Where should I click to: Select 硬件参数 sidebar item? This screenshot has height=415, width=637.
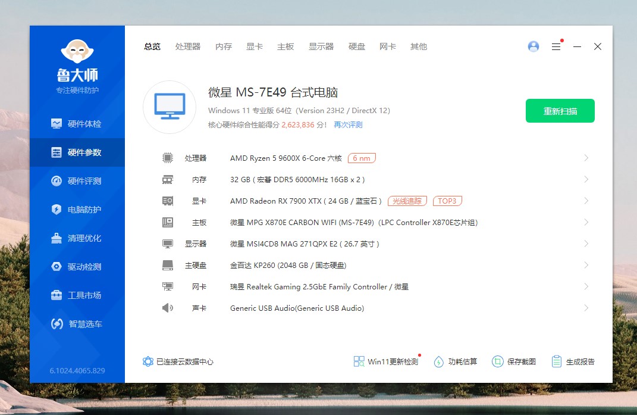tap(77, 152)
